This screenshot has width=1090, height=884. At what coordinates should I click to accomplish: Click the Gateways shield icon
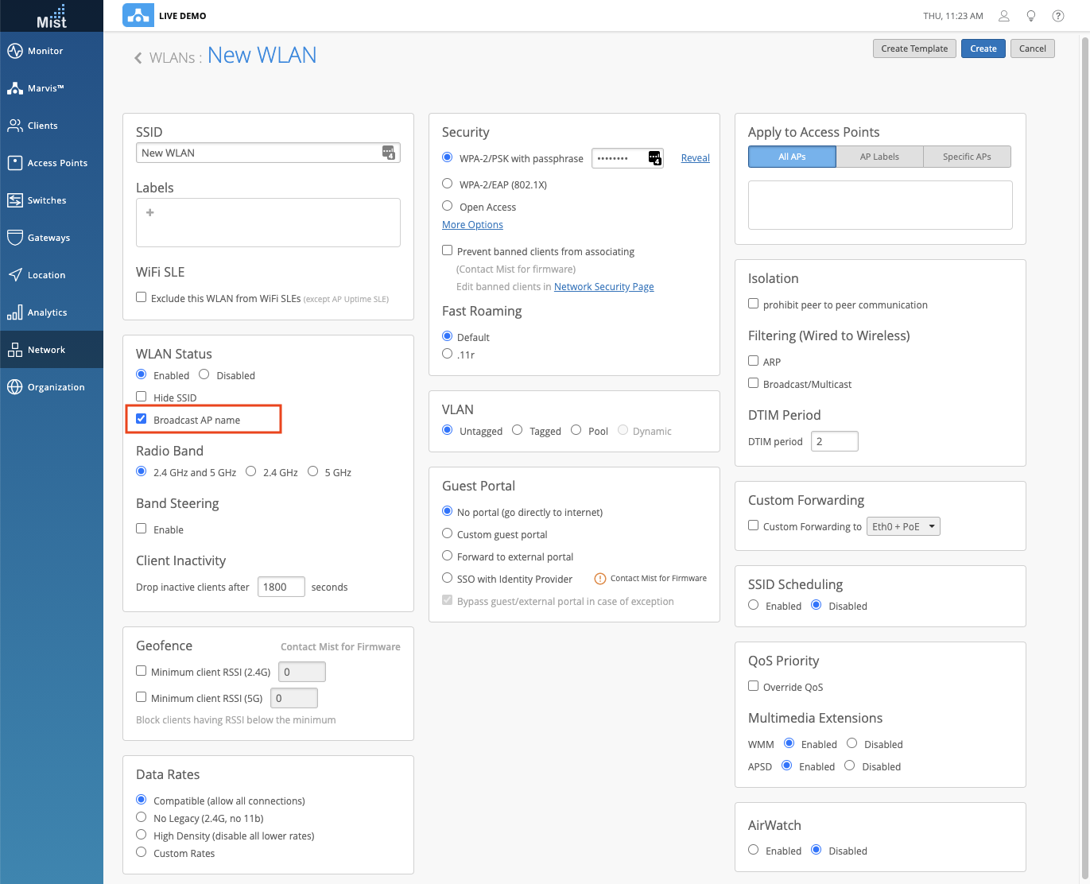pyautogui.click(x=15, y=238)
